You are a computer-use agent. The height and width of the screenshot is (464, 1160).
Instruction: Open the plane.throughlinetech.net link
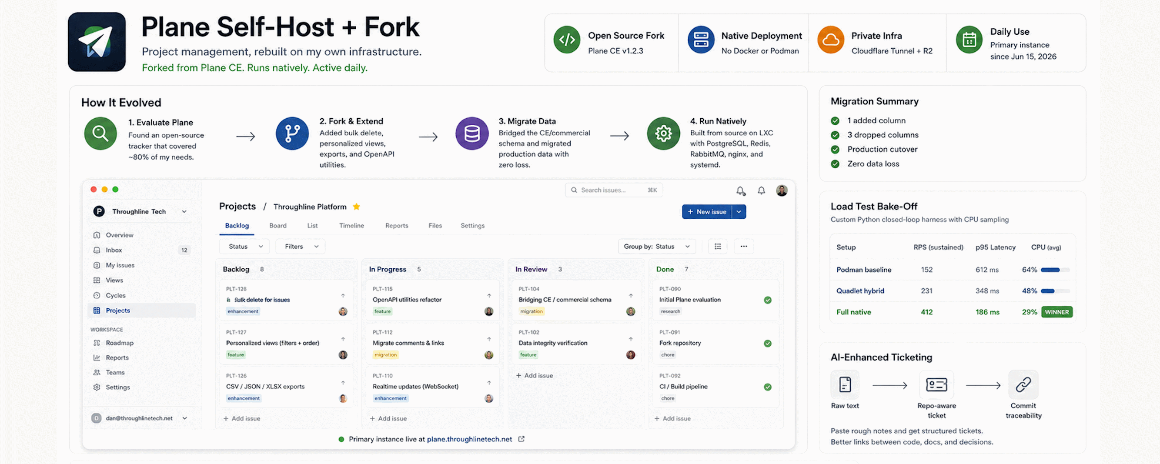pyautogui.click(x=469, y=439)
